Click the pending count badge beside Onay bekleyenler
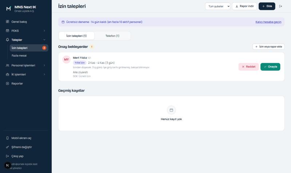Viewport: 291px width, 173px height. (x=92, y=47)
